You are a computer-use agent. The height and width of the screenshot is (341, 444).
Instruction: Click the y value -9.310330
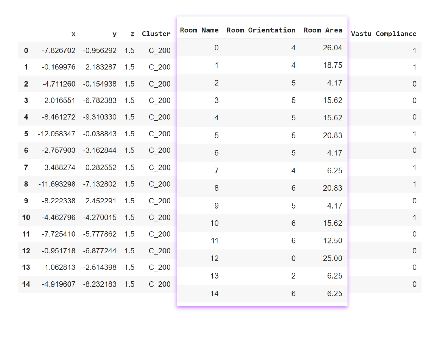tap(100, 117)
